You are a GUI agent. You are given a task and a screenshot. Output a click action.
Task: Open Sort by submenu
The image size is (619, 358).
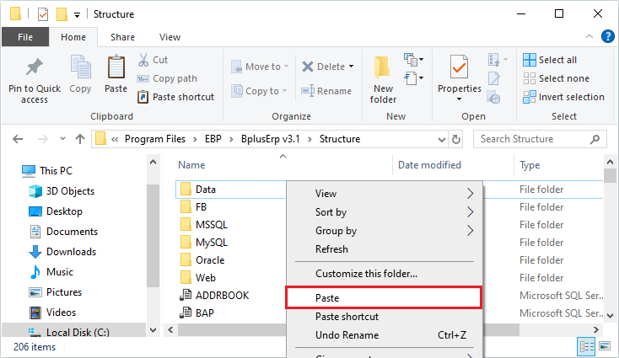click(x=384, y=212)
